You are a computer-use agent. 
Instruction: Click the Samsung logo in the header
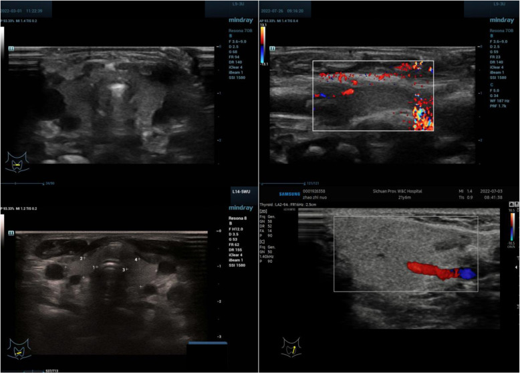[289, 194]
